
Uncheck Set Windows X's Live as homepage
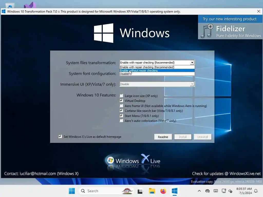pos(60,136)
